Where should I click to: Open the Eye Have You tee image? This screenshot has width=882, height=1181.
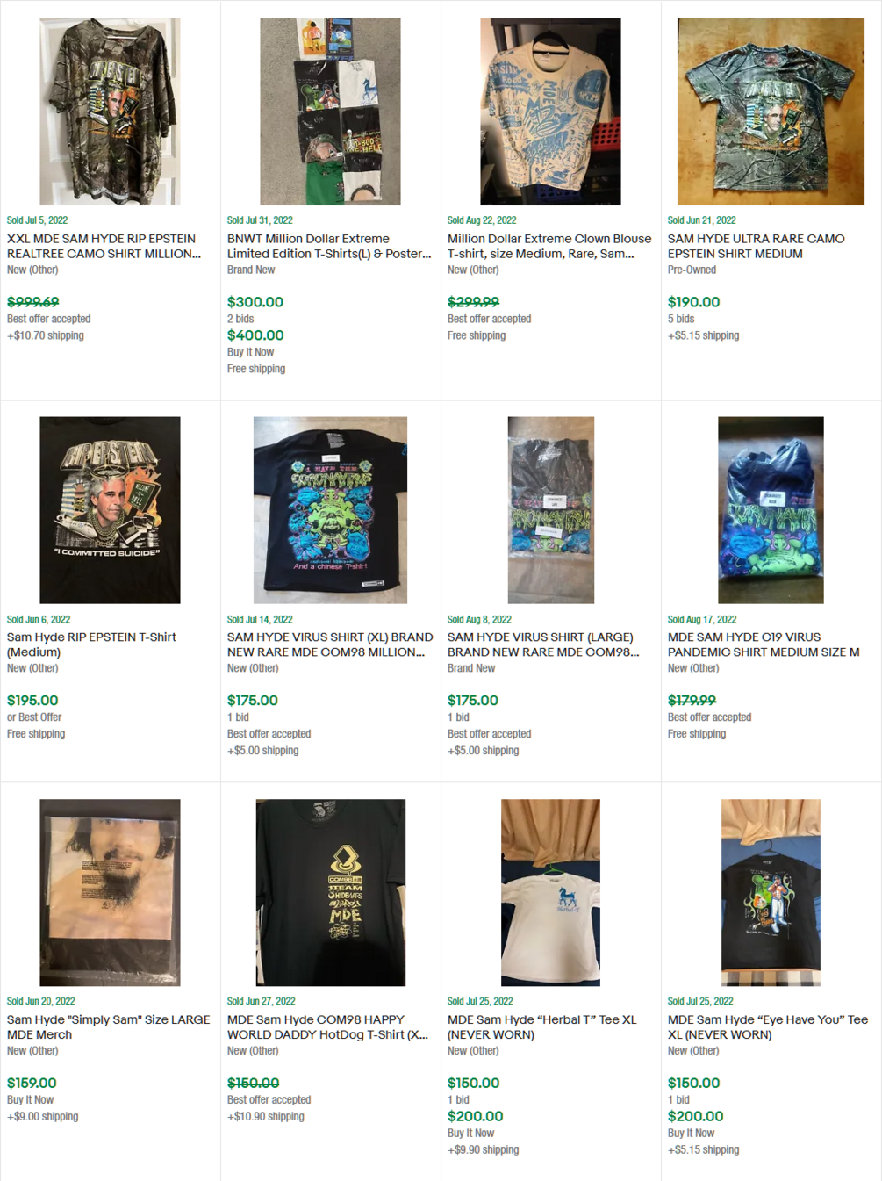(x=771, y=892)
